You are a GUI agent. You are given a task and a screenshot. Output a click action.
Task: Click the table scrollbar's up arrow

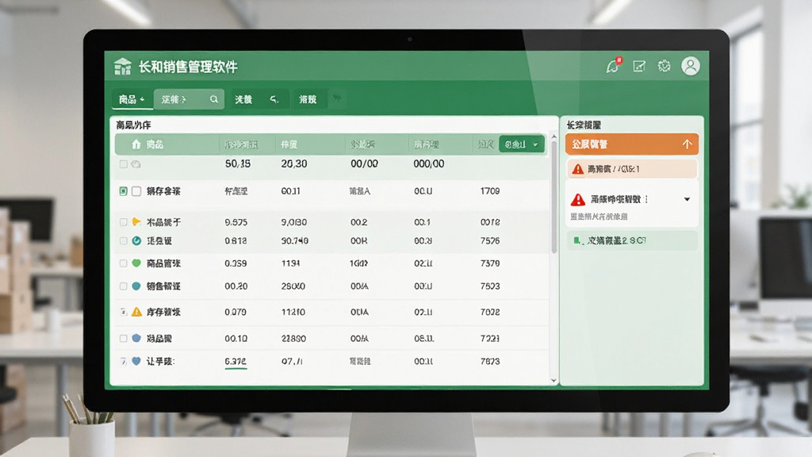(x=554, y=136)
